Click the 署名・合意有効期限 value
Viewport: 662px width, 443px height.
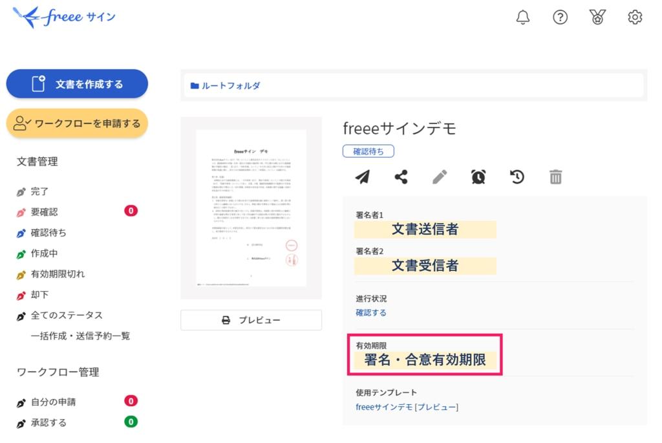click(x=425, y=360)
